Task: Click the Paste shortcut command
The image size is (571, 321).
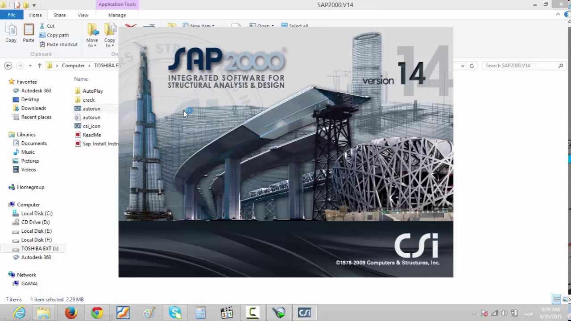Action: 58,45
